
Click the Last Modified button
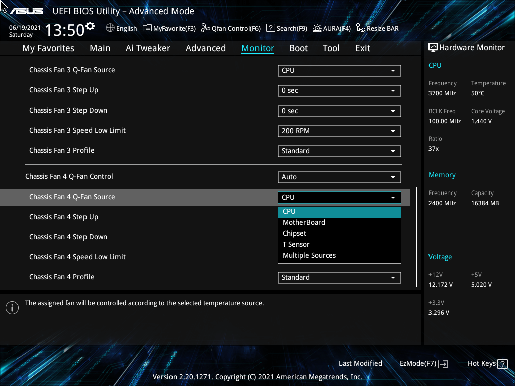click(x=361, y=363)
